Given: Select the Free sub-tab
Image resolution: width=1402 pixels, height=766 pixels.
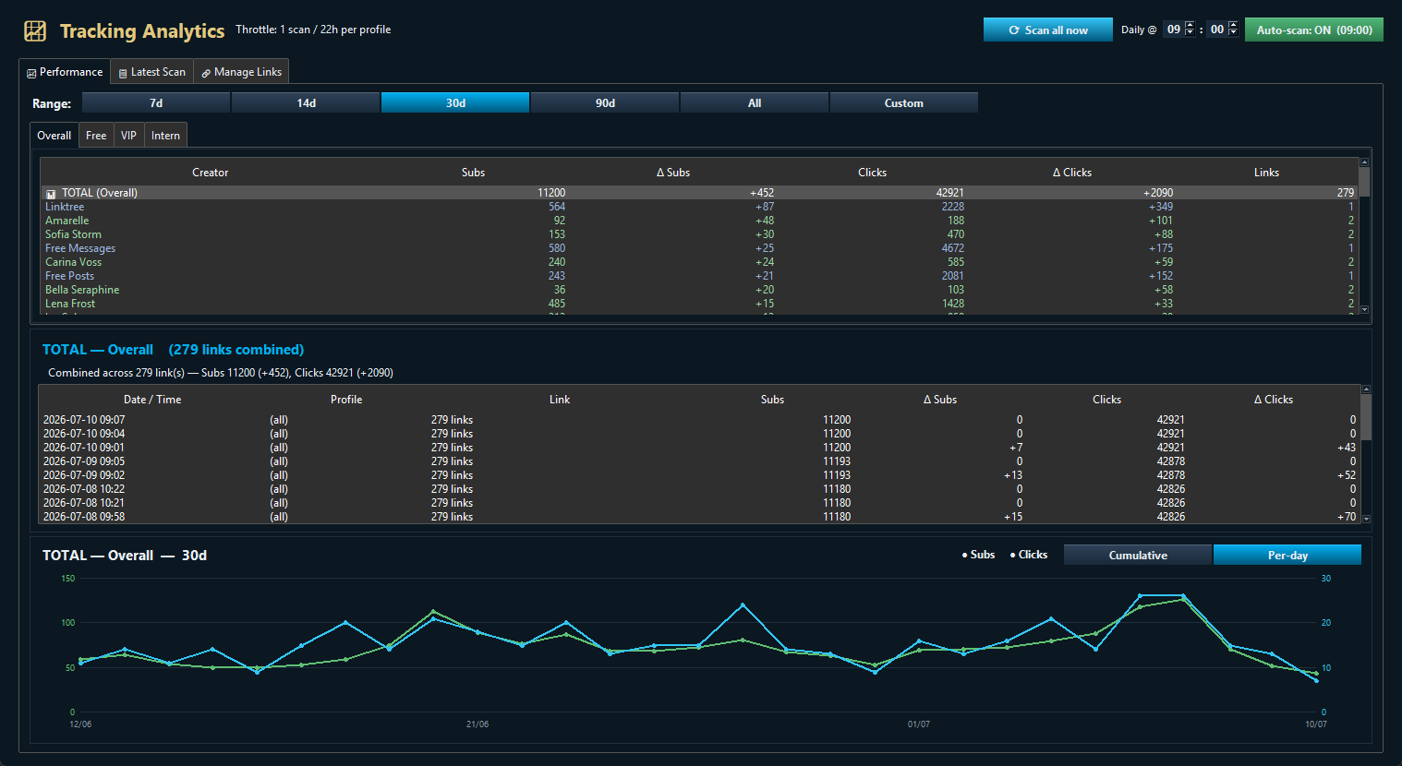Looking at the screenshot, I should tap(96, 135).
